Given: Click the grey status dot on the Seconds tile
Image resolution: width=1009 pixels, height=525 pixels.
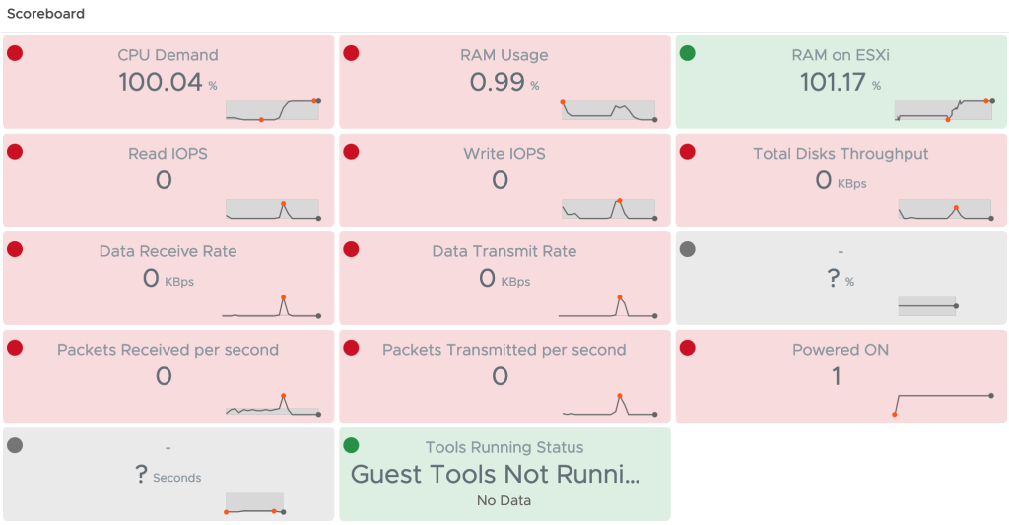Looking at the screenshot, I should point(15,445).
